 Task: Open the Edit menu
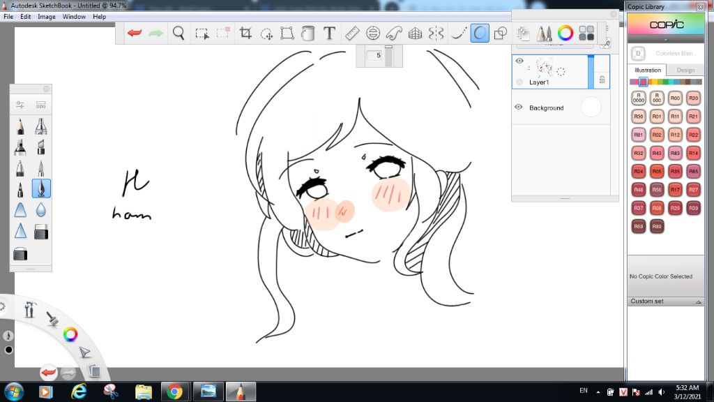26,17
